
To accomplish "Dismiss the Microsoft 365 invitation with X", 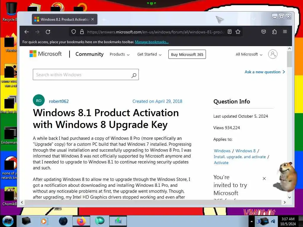I will (264, 179).
